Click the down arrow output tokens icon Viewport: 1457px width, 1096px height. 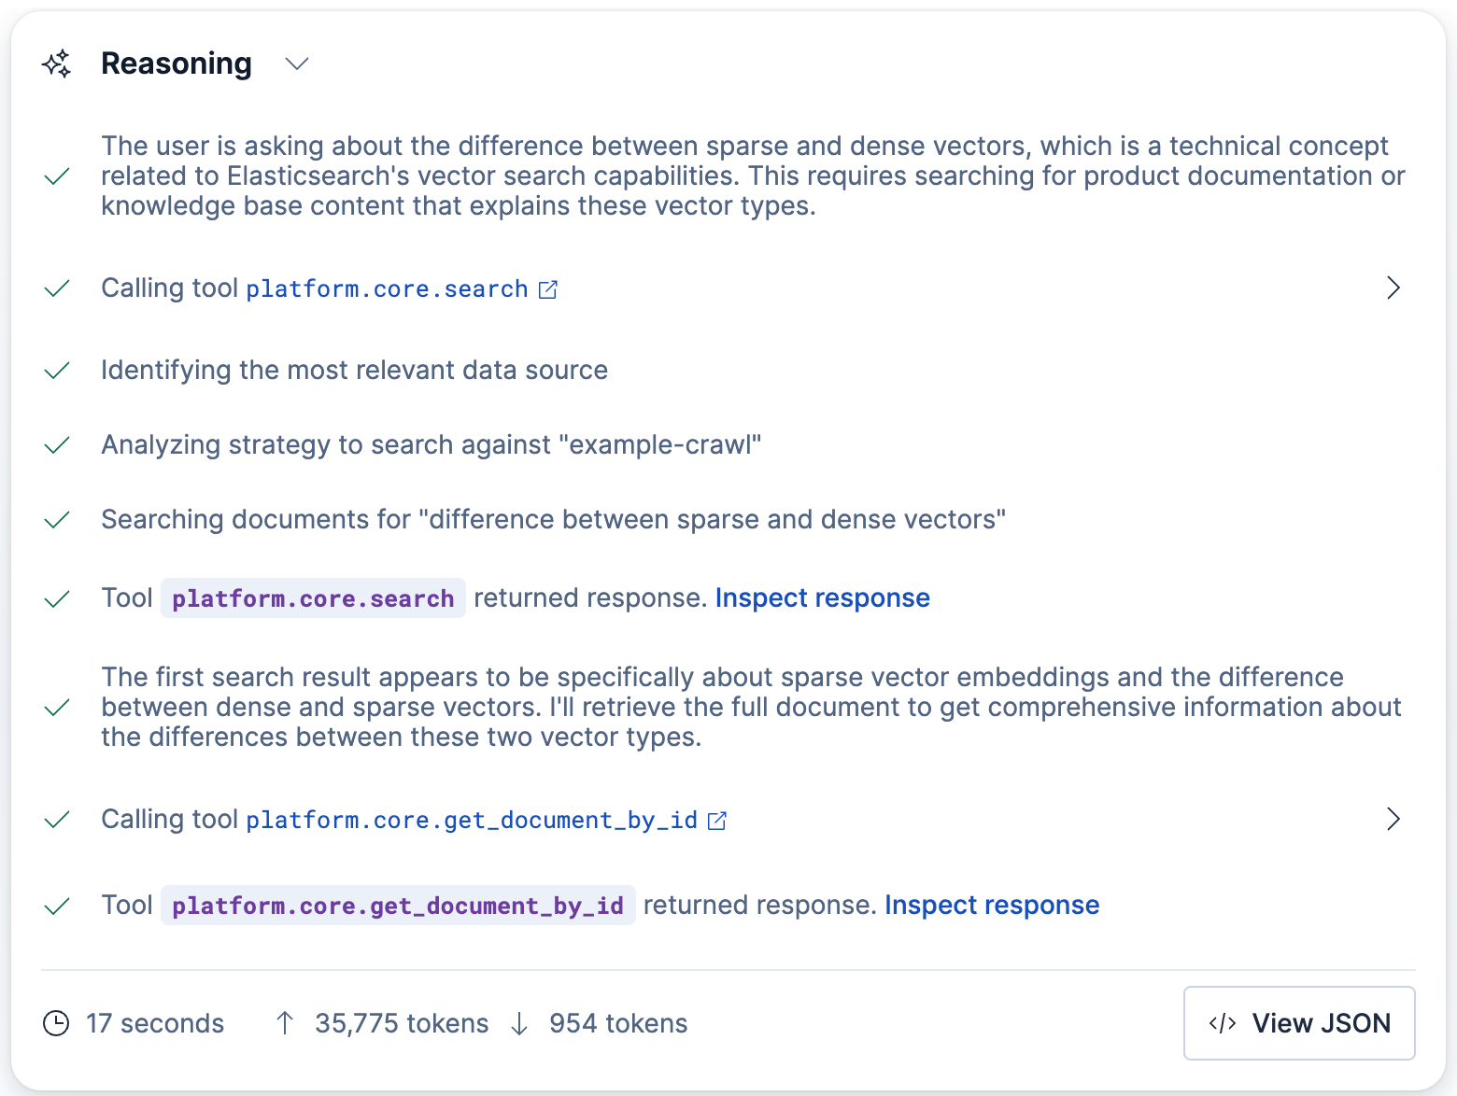coord(519,1024)
